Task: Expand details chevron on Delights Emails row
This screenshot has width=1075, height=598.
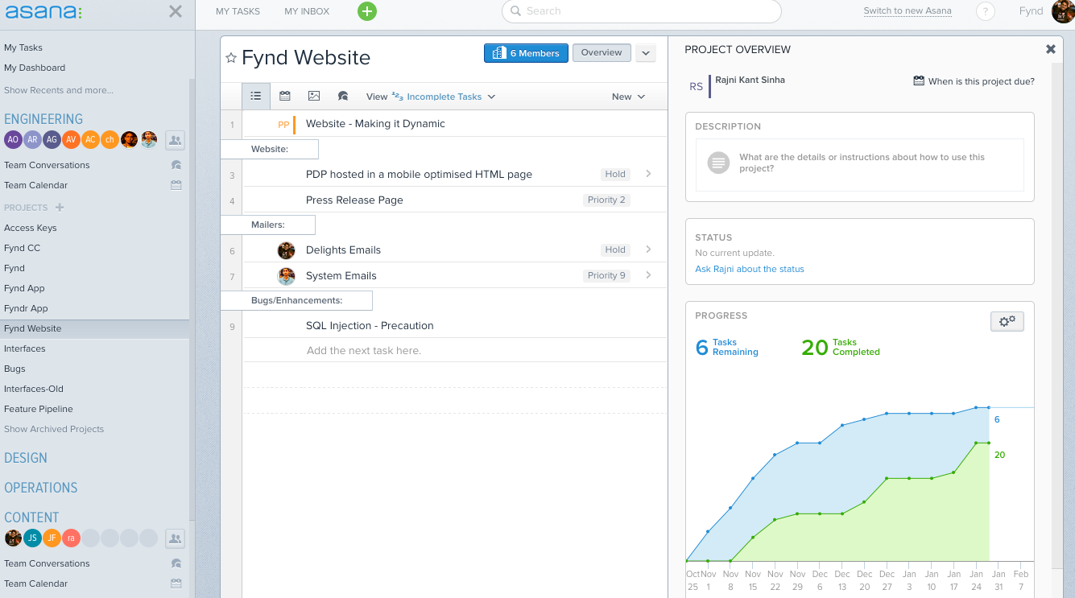Action: pyautogui.click(x=648, y=250)
